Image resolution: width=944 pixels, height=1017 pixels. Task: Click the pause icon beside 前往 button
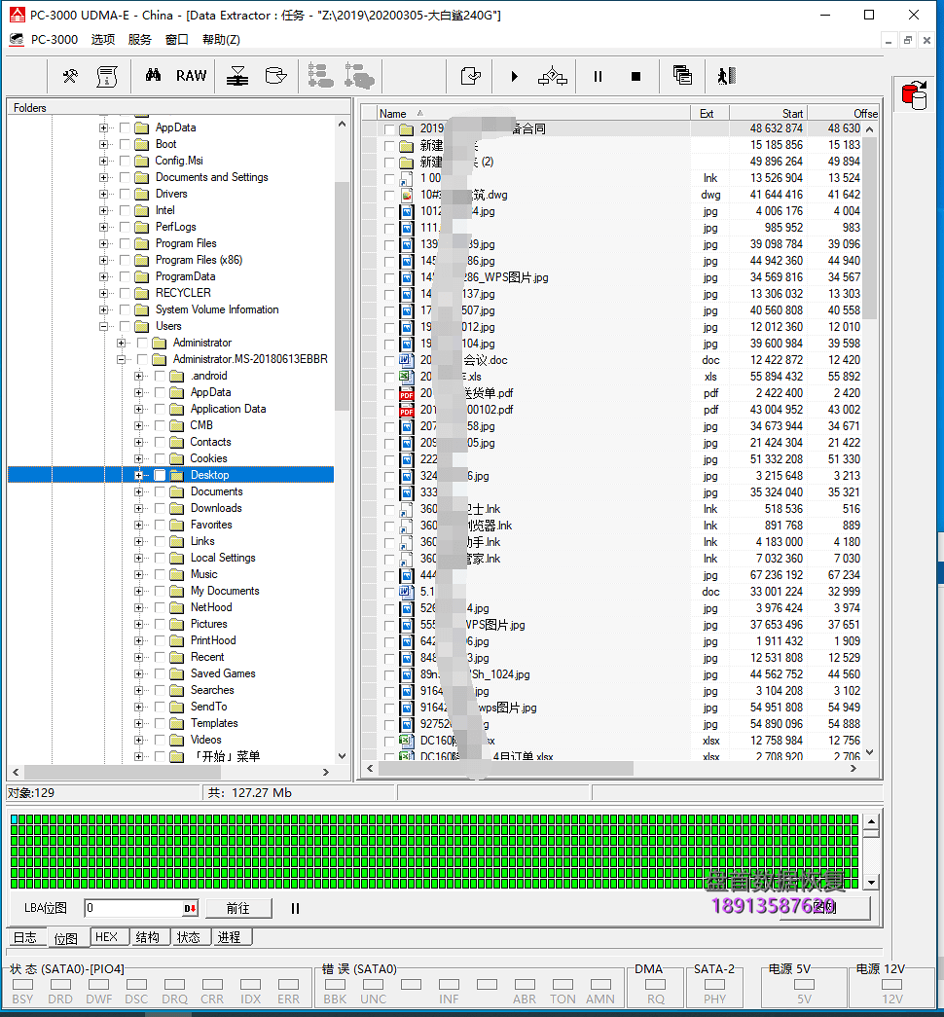pyautogui.click(x=295, y=909)
